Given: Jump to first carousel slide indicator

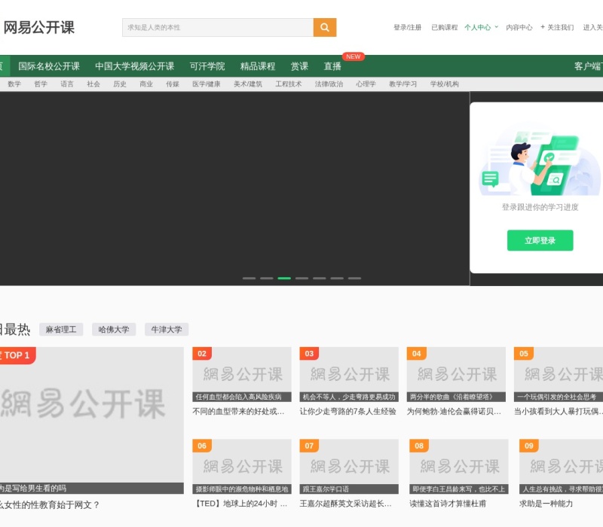Looking at the screenshot, I should tap(249, 278).
